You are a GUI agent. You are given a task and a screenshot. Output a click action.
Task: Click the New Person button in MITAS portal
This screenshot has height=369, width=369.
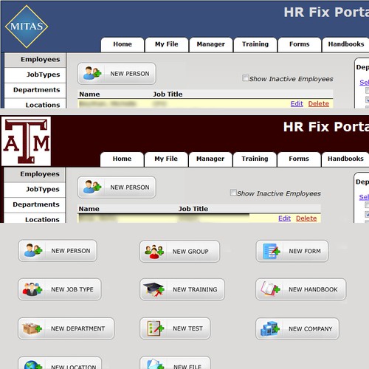117,74
